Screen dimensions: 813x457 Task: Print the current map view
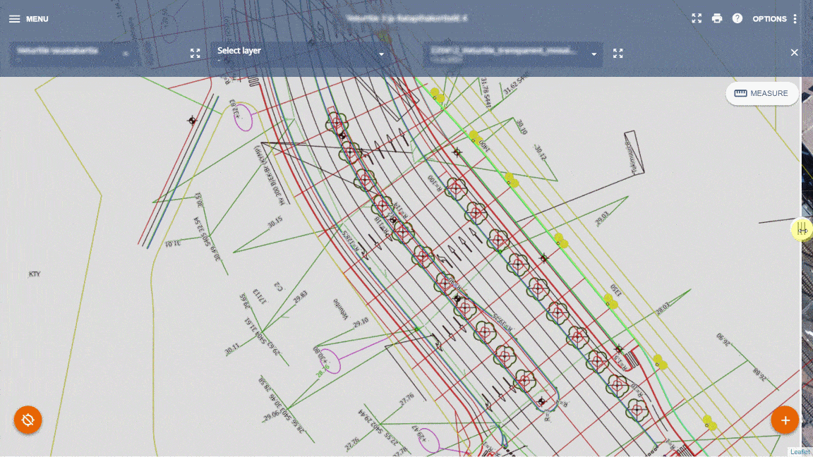pyautogui.click(x=717, y=18)
